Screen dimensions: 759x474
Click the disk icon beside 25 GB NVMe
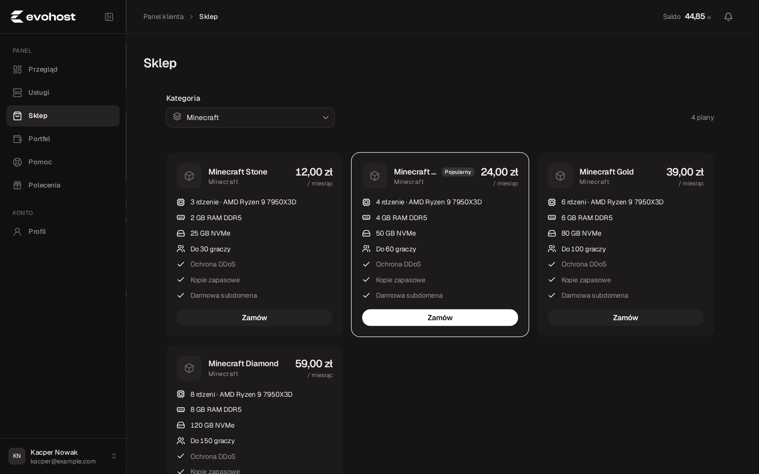(x=181, y=233)
